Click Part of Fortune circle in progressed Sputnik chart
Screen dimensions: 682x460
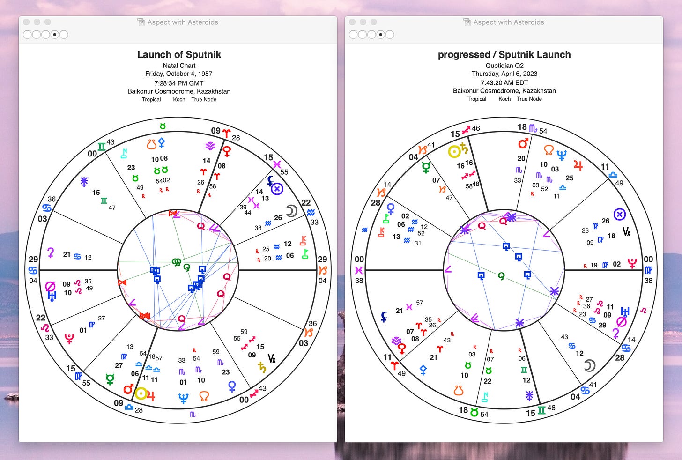(x=620, y=215)
